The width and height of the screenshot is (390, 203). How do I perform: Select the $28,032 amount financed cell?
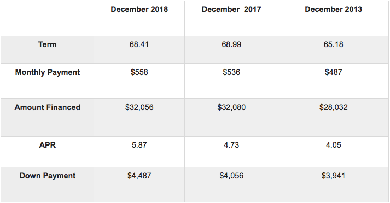[x=333, y=107]
